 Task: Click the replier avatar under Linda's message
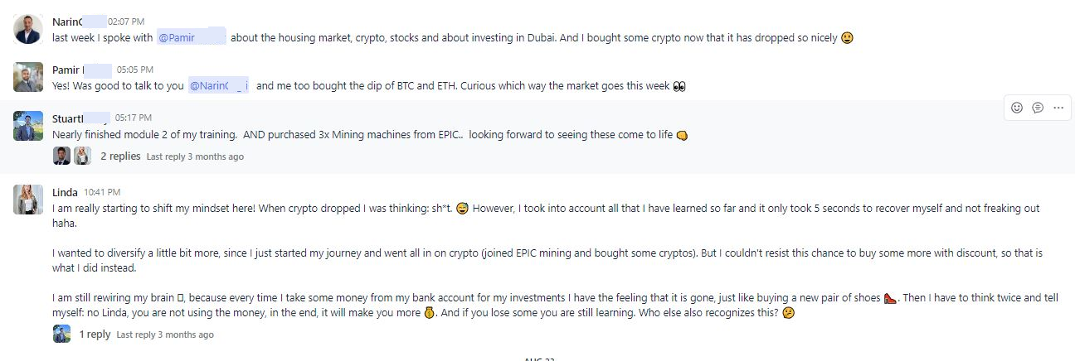(61, 334)
